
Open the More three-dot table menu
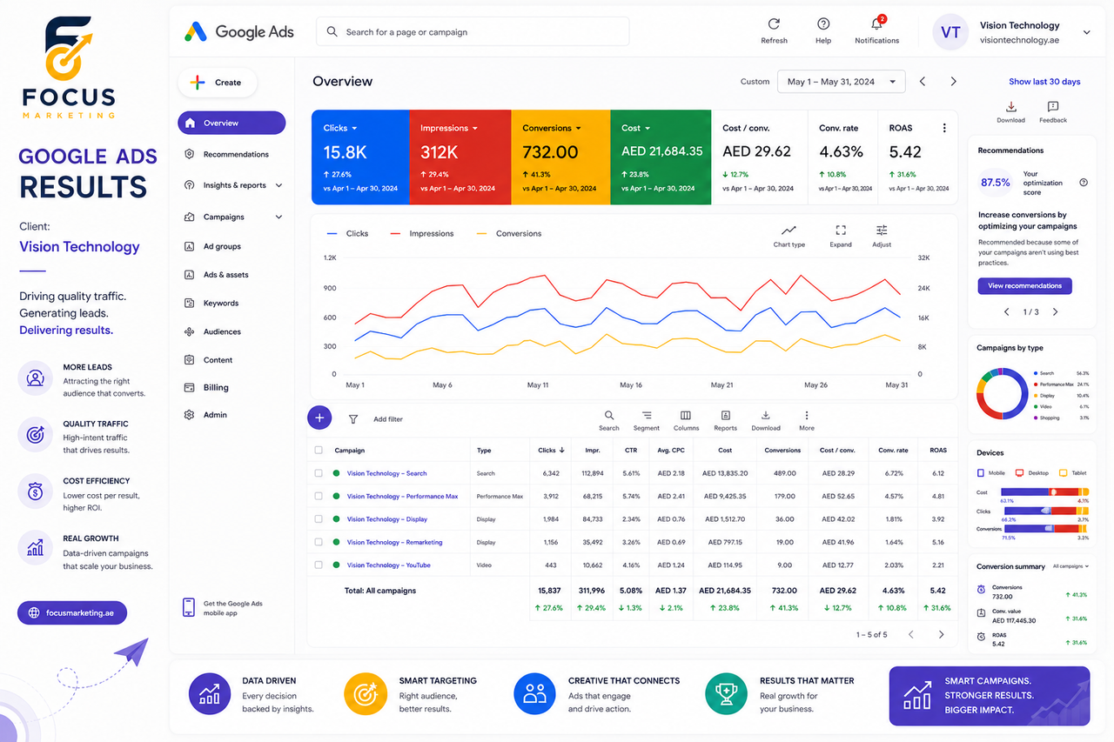click(807, 416)
